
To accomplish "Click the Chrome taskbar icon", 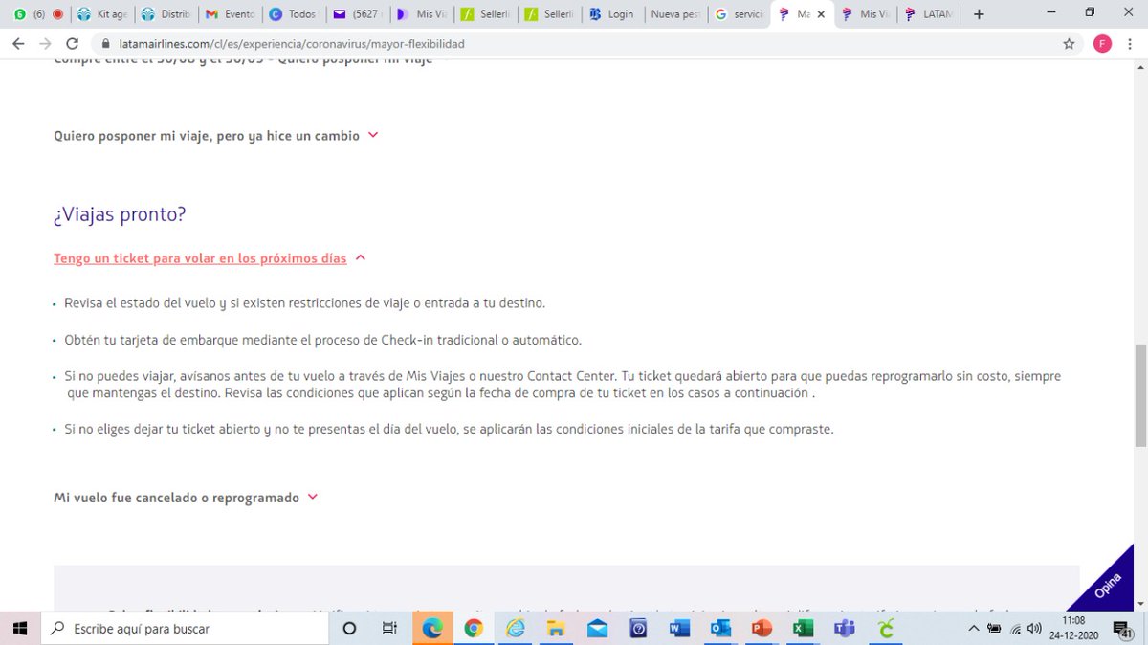I will pyautogui.click(x=474, y=629).
